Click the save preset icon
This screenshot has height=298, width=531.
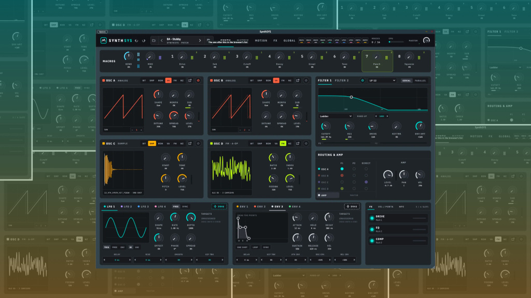208,40
